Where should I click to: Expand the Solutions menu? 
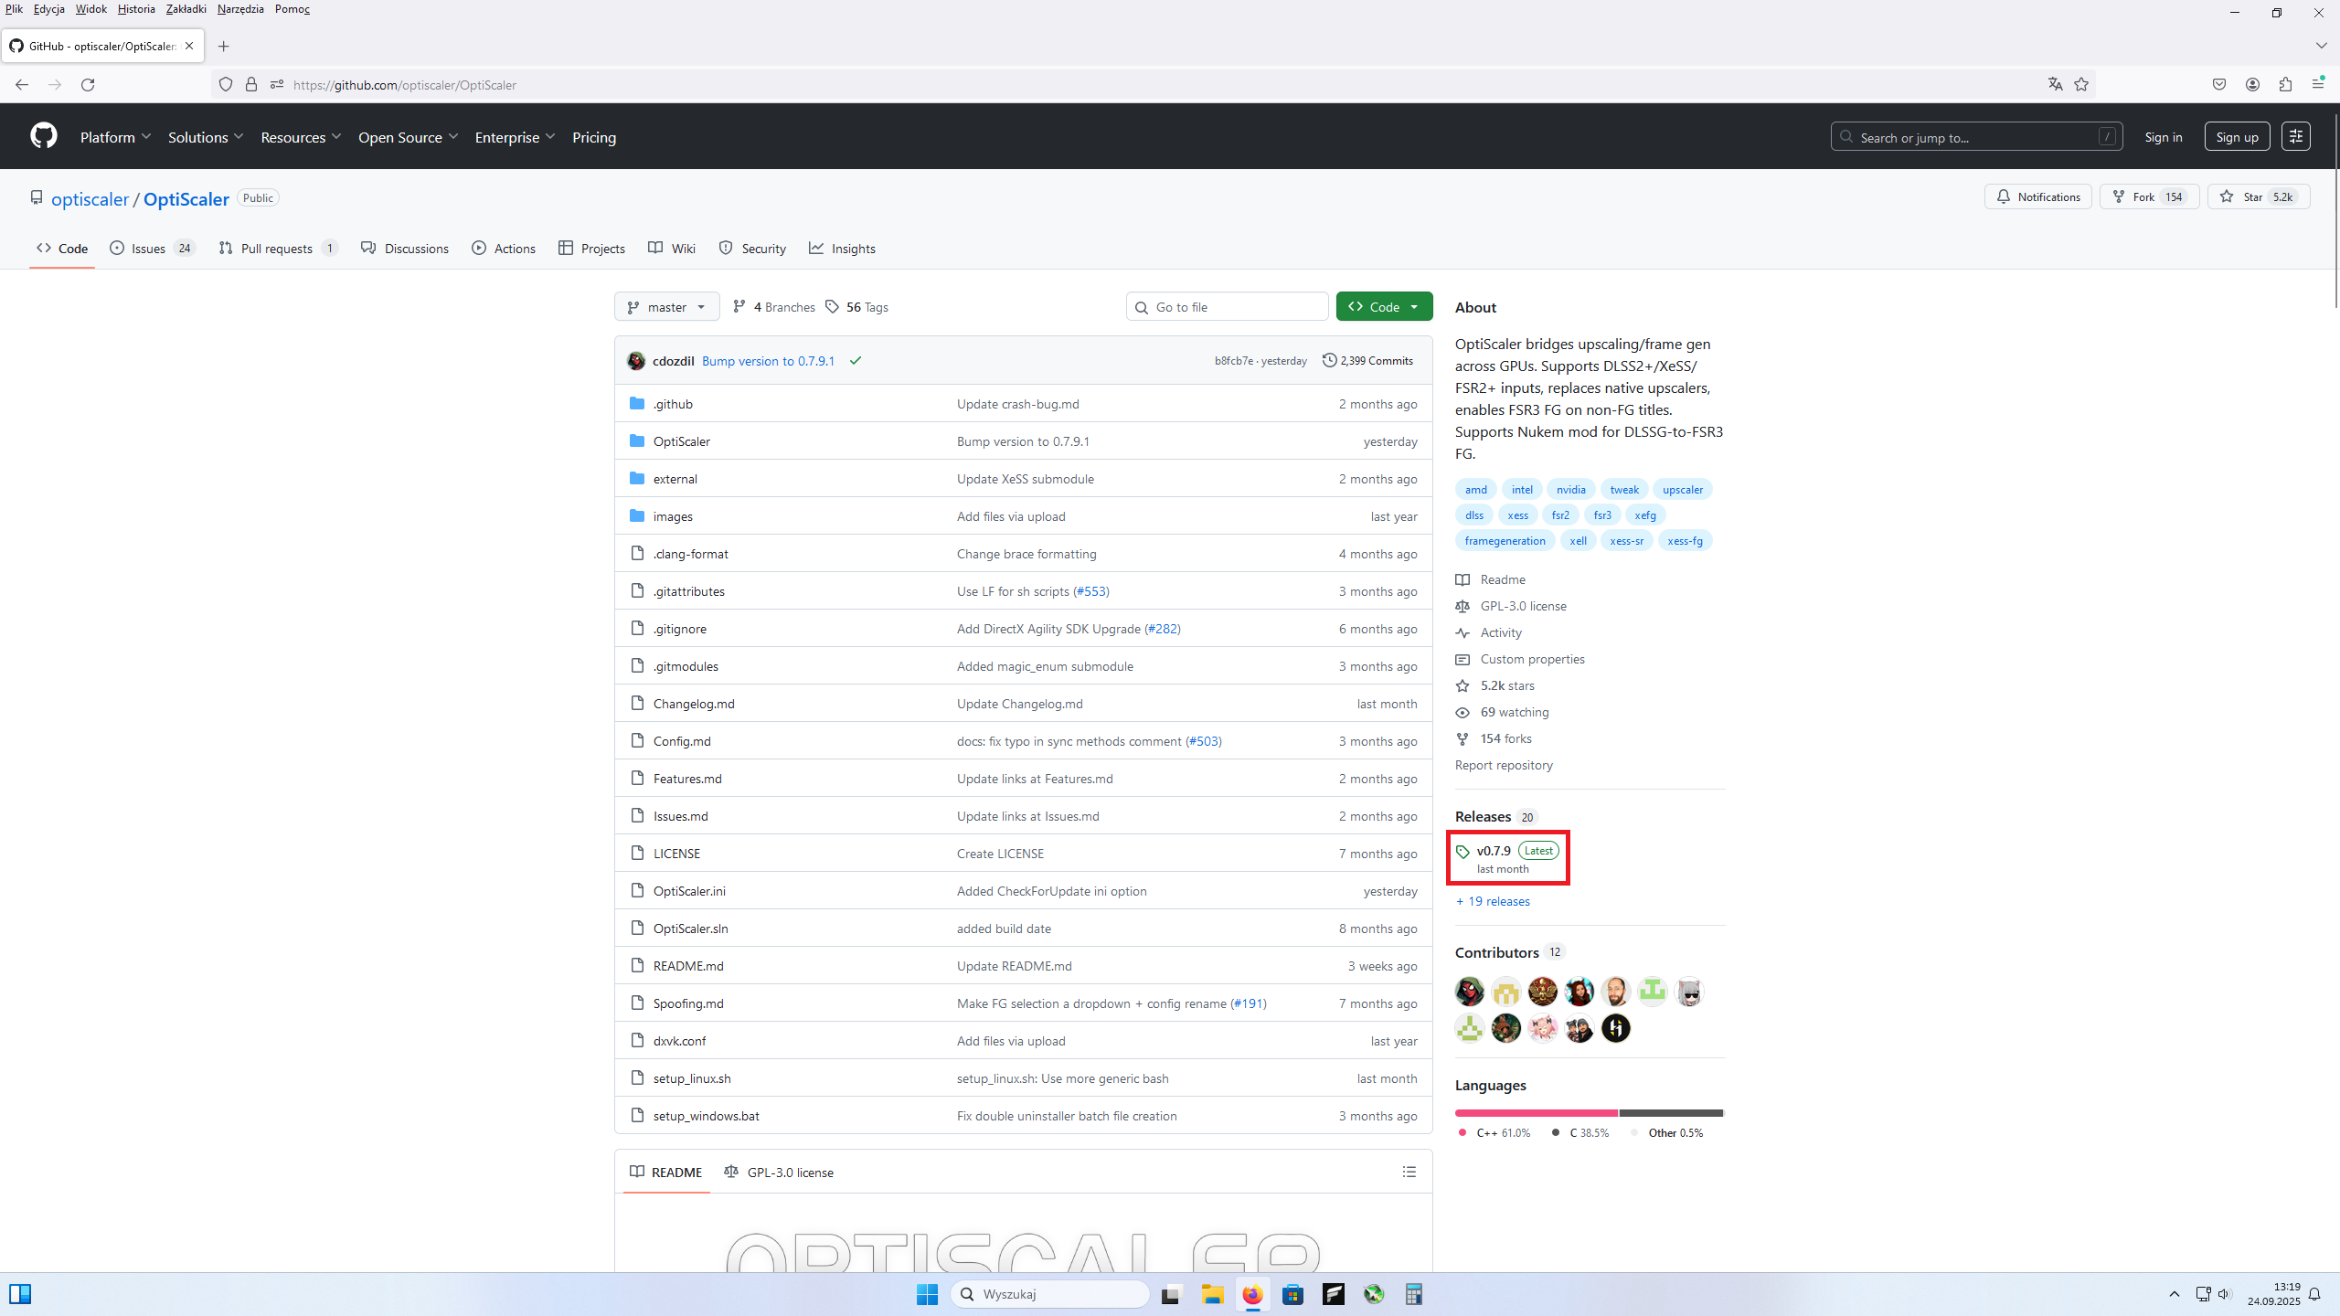[206, 137]
